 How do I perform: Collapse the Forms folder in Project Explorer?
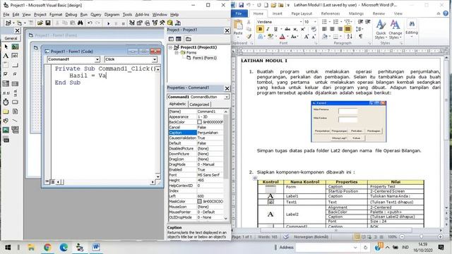click(x=177, y=53)
